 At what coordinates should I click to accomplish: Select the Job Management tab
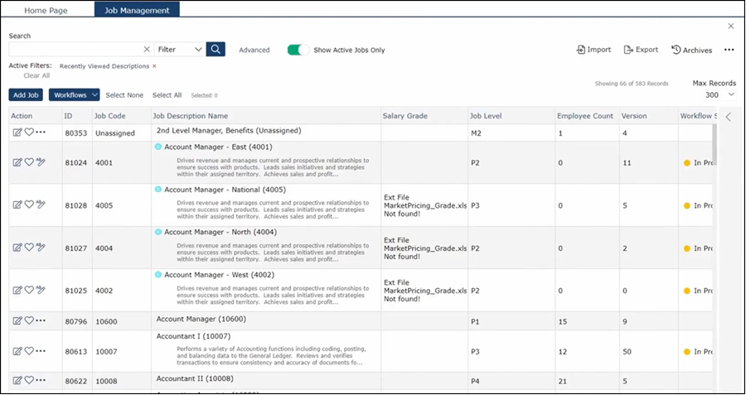[x=137, y=11]
